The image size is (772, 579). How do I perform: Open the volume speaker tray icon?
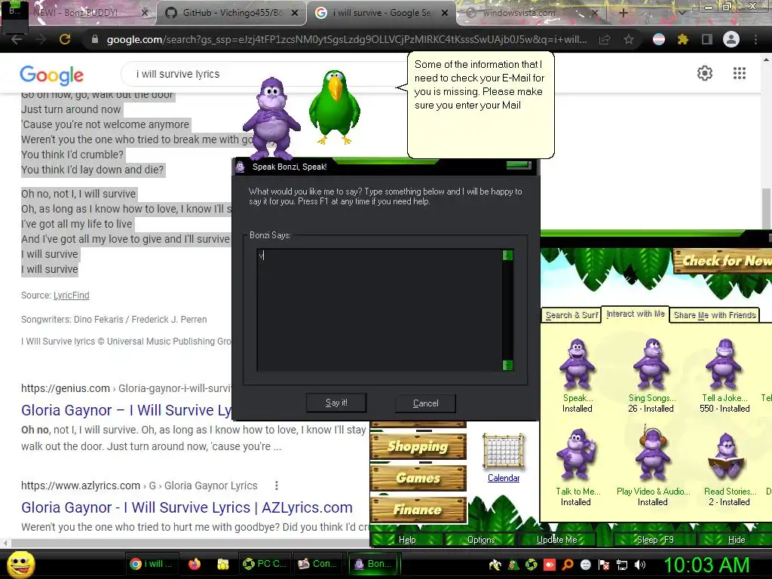point(640,565)
